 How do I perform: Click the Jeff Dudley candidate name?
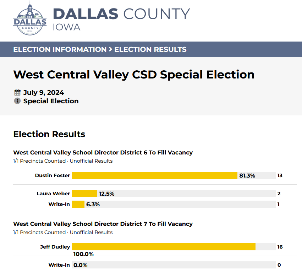pyautogui.click(x=55, y=247)
